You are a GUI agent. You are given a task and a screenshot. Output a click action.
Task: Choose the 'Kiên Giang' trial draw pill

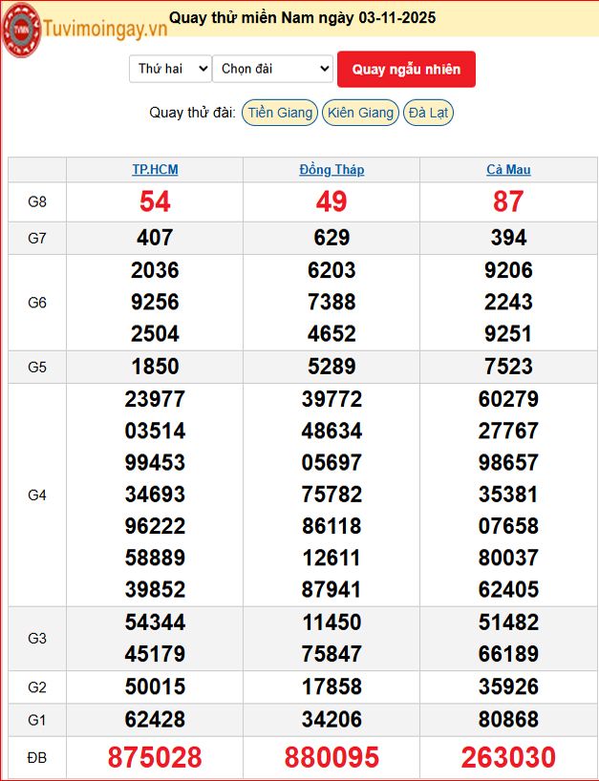tap(360, 113)
